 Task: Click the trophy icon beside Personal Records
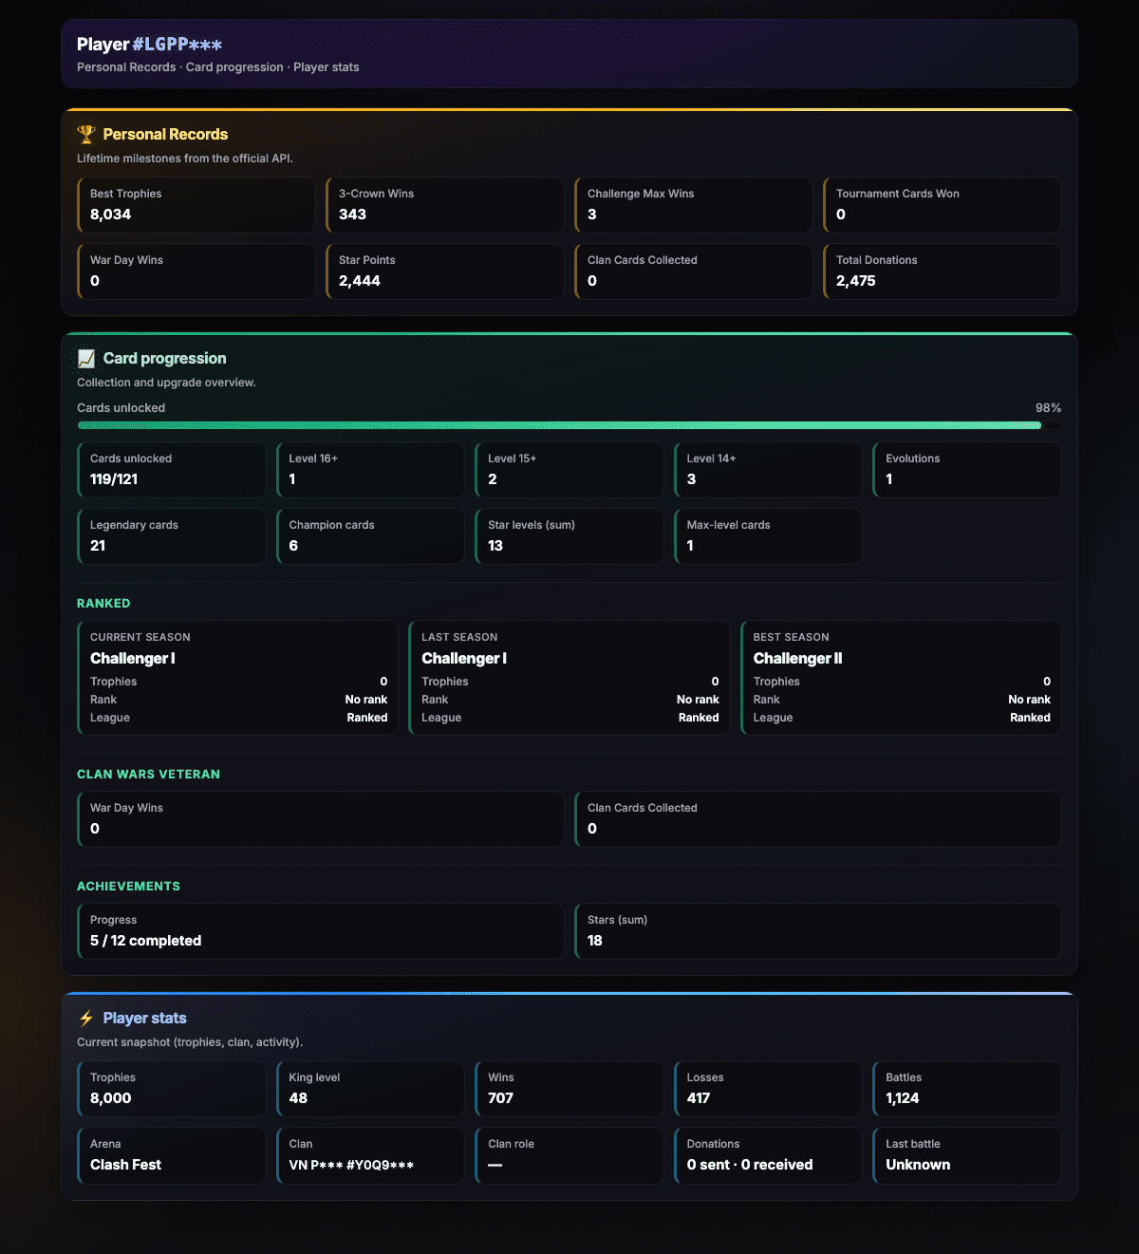point(86,135)
